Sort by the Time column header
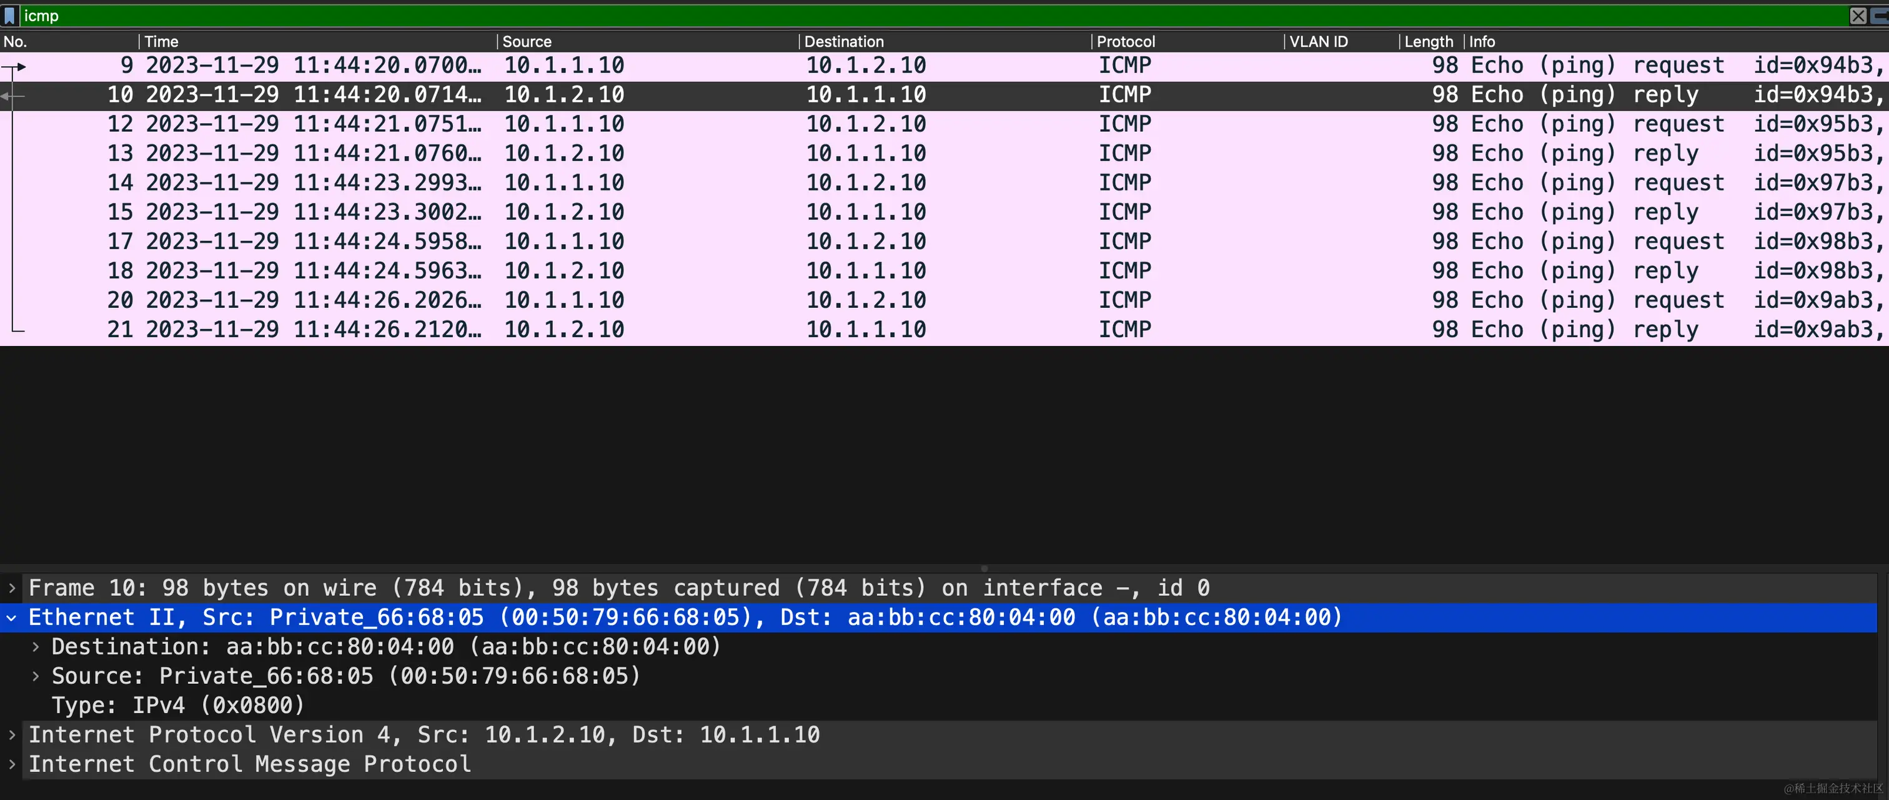This screenshot has height=800, width=1889. pyautogui.click(x=161, y=42)
